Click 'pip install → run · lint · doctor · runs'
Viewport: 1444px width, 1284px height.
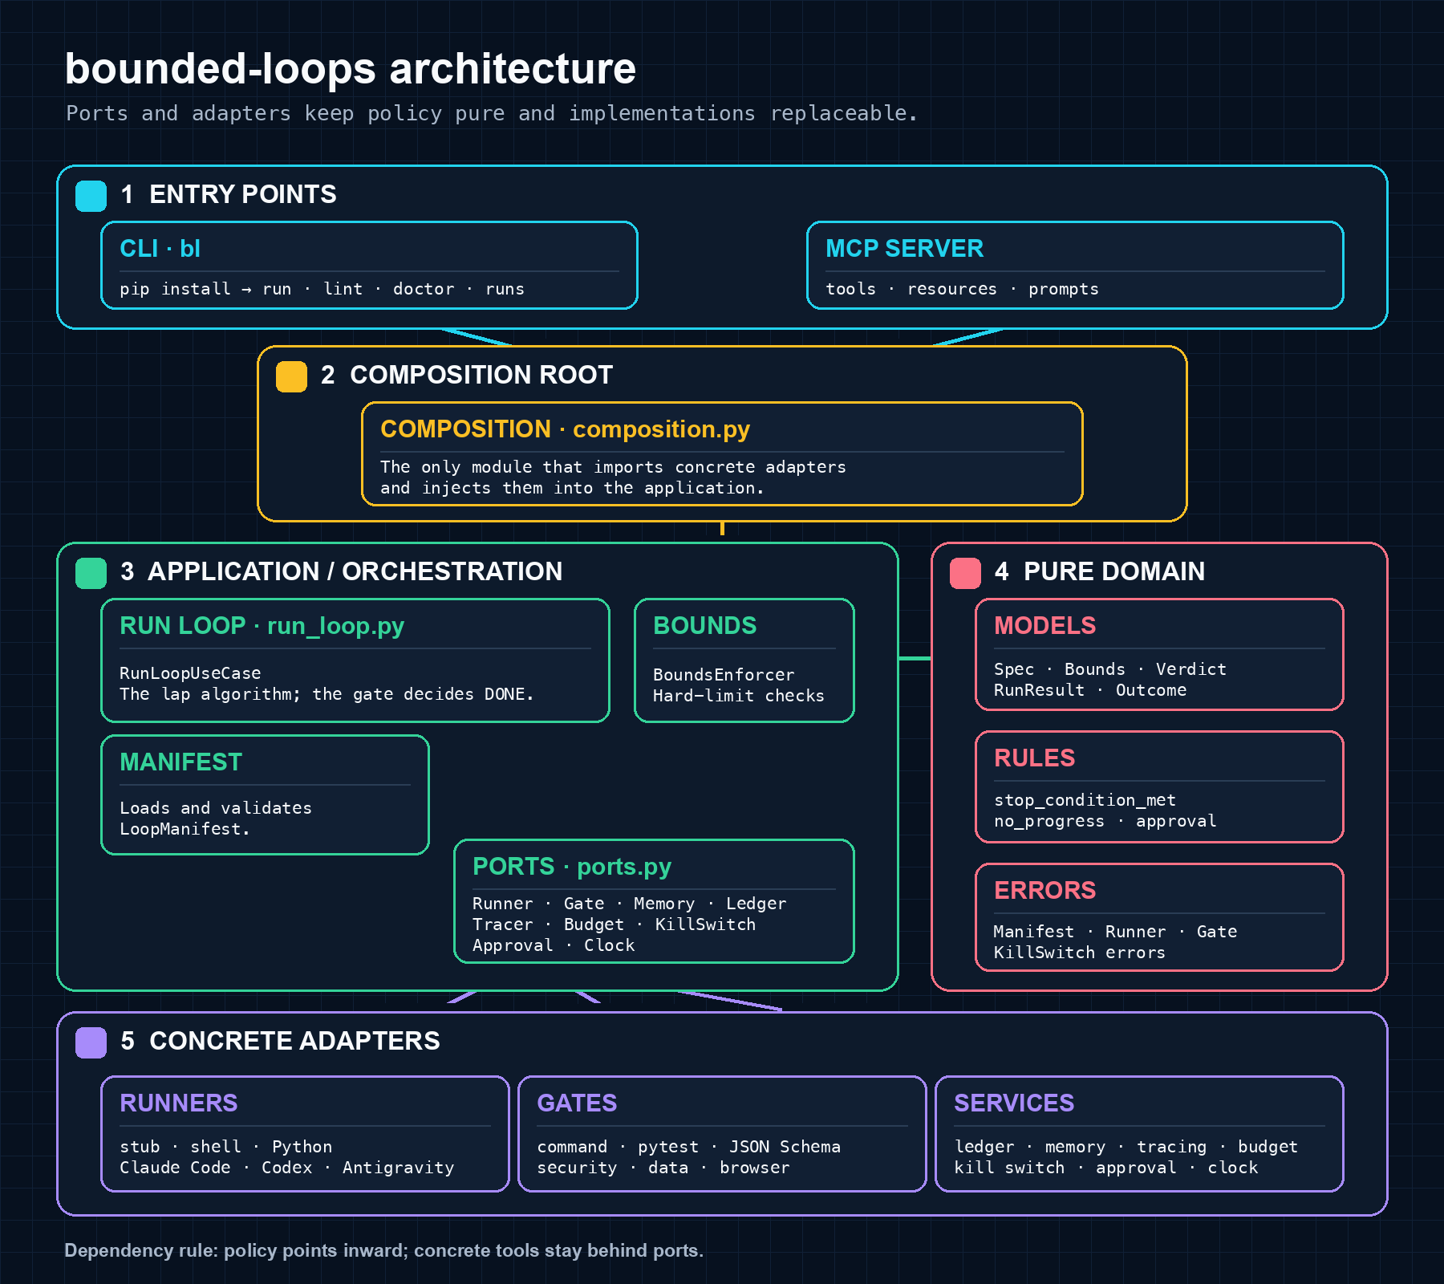[x=322, y=289]
